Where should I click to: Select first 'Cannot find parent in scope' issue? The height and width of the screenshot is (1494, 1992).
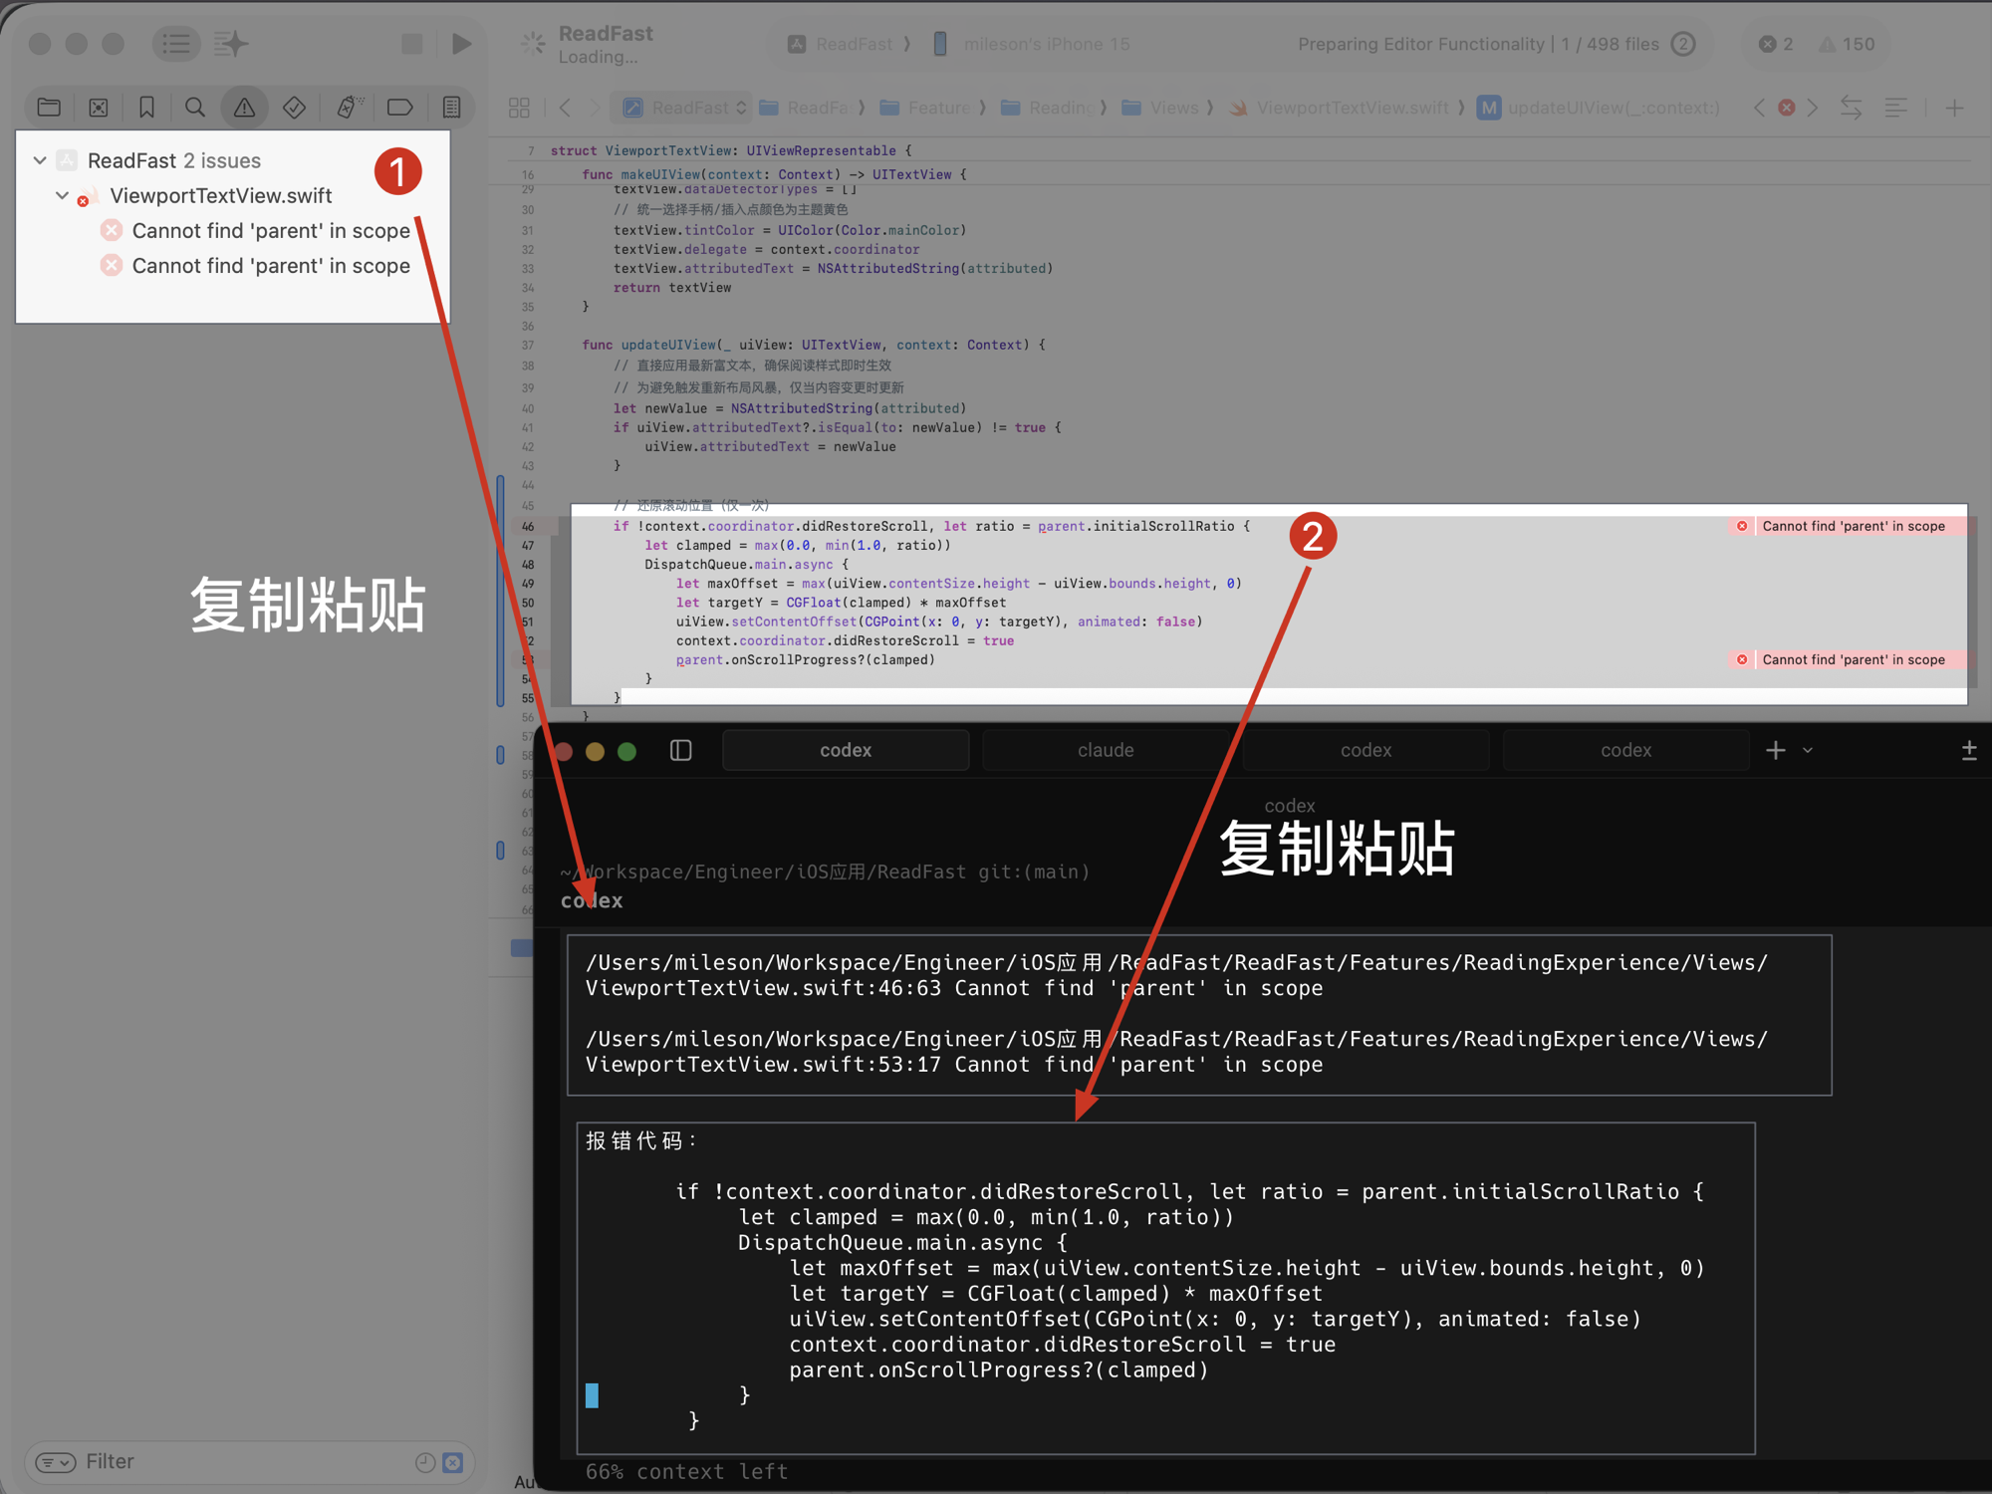tap(270, 231)
